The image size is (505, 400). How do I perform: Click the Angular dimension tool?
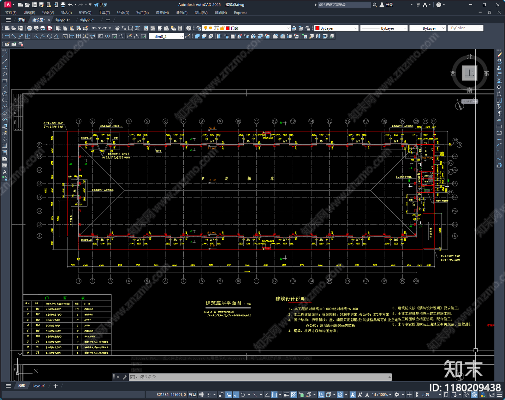(x=56, y=36)
